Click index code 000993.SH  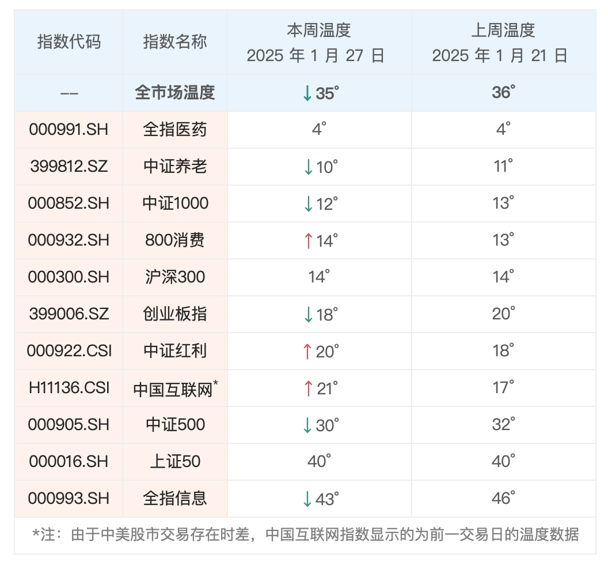point(69,498)
